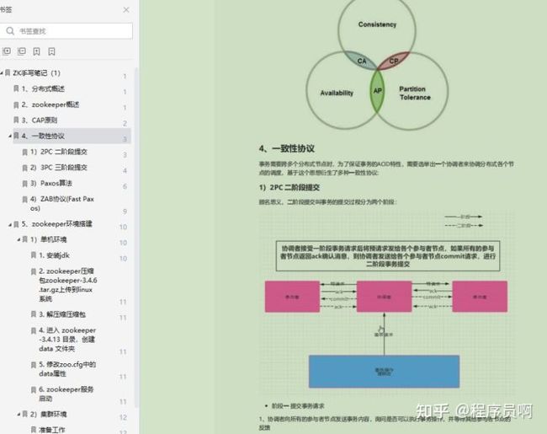Open bookmark 2) 集群环境
Image resolution: width=547 pixels, height=434 pixels.
point(49,414)
